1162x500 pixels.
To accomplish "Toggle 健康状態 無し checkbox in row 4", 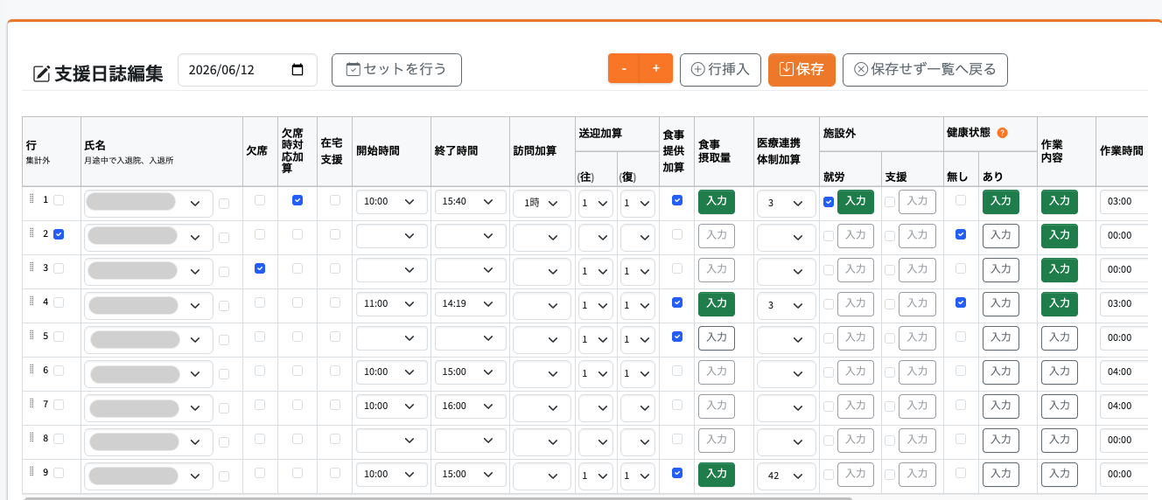I will pos(961,302).
